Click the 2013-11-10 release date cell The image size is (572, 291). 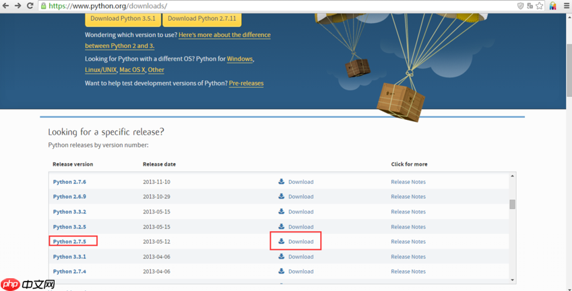(156, 182)
